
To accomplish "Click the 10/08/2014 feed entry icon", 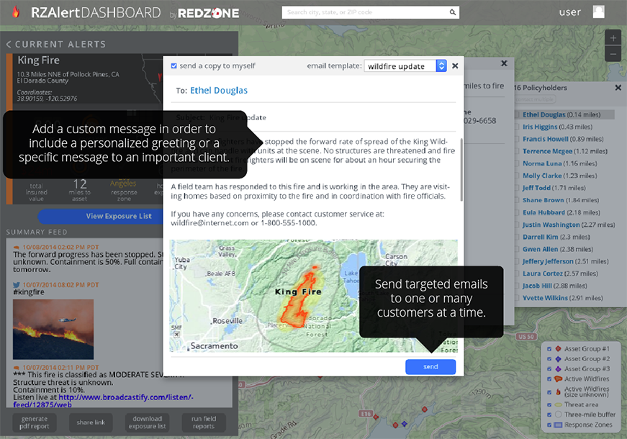I will 17,248.
